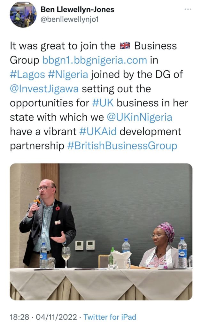Click the man speaking with microphone in photo

click(x=48, y=223)
